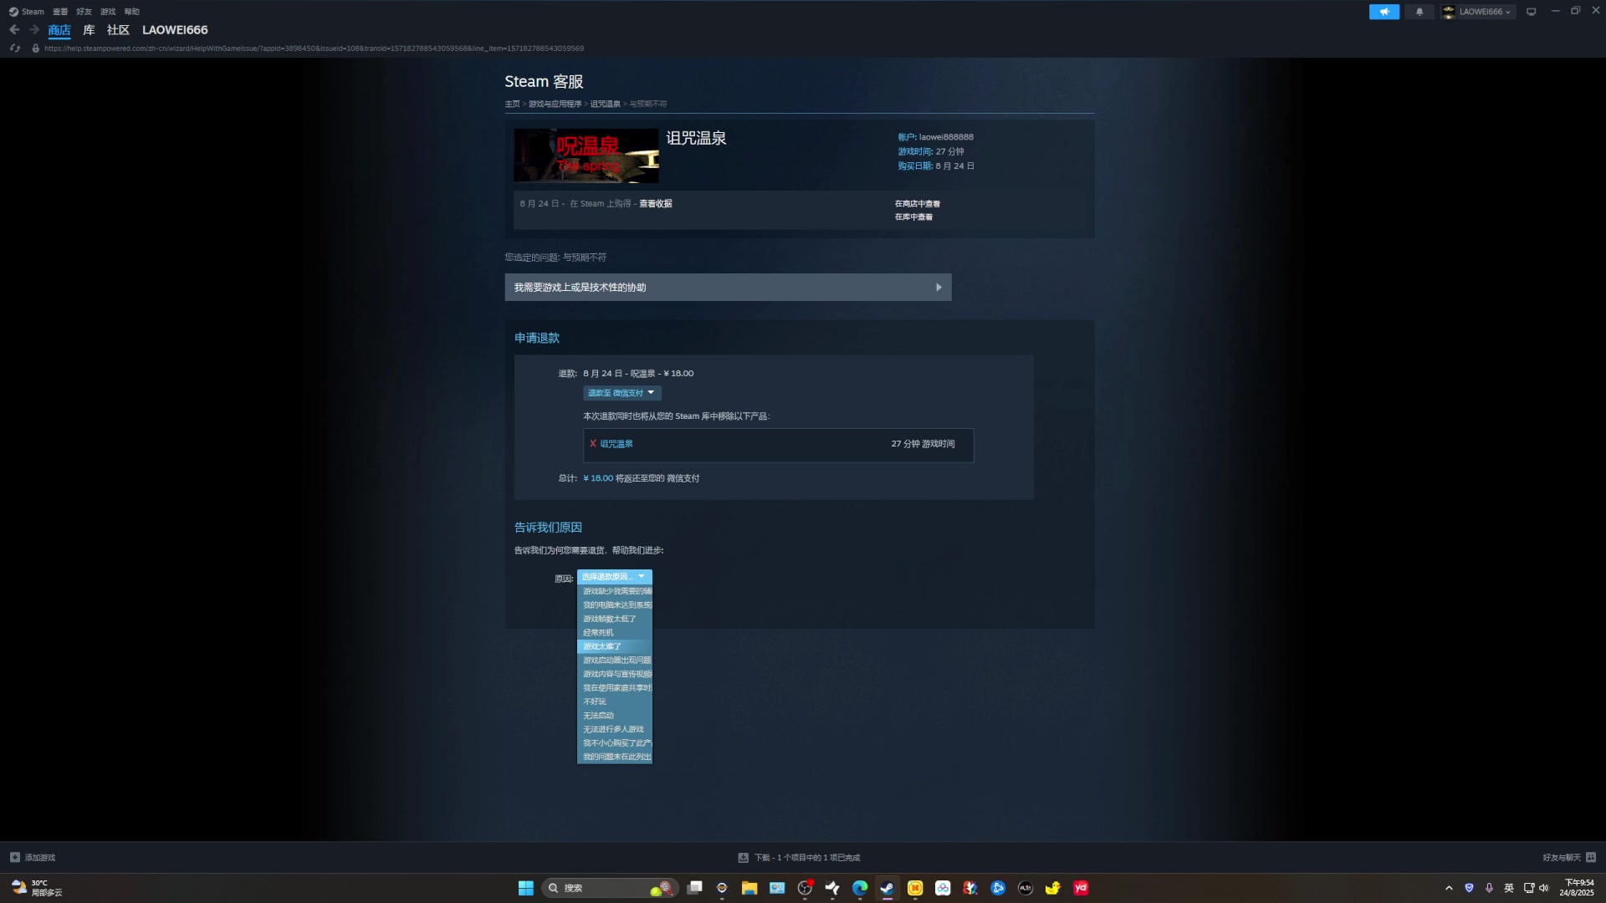Open the downloads status icon
Image resolution: width=1606 pixels, height=903 pixels.
pyautogui.click(x=743, y=857)
